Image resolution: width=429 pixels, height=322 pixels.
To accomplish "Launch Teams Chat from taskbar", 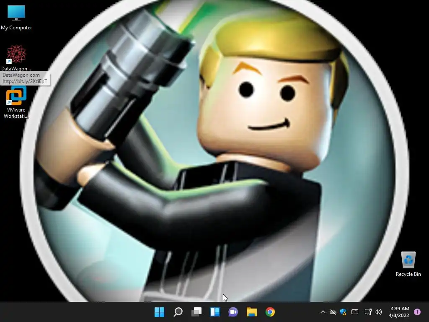I will [x=233, y=312].
